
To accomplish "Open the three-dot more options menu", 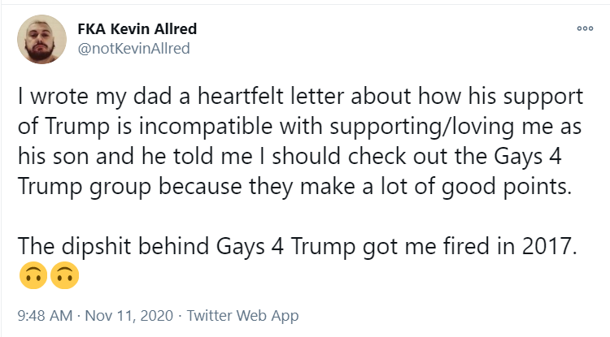I will tap(585, 28).
